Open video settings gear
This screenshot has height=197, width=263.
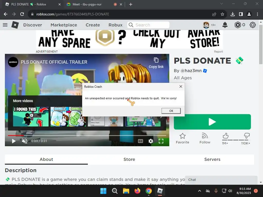[151, 141]
